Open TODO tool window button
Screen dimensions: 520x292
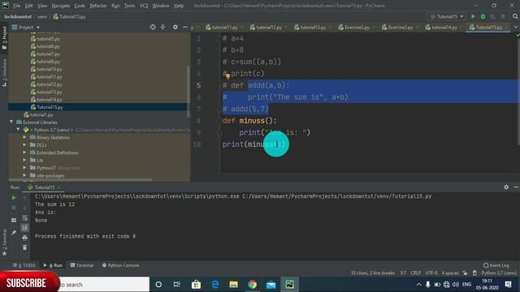click(x=24, y=265)
